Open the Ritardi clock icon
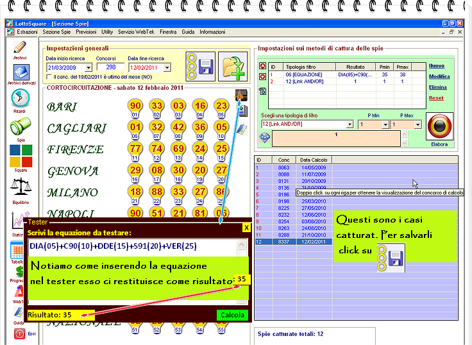The image size is (472, 345). (x=20, y=99)
